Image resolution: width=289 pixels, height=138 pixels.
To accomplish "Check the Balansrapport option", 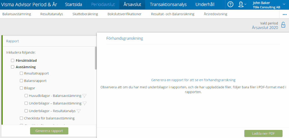I will (x=21, y=81).
